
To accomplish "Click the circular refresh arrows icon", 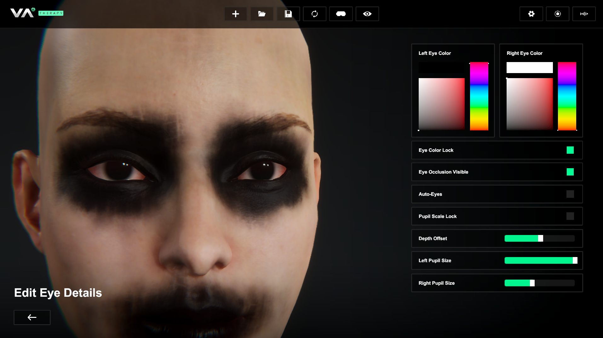I will [x=314, y=14].
